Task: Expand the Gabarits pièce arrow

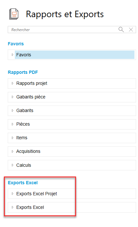Action: pos(13,97)
